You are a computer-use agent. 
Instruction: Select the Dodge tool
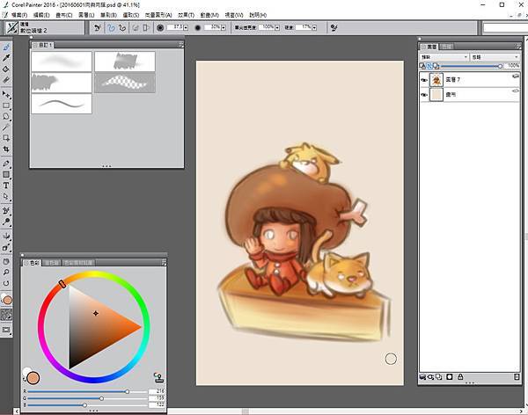(x=6, y=222)
